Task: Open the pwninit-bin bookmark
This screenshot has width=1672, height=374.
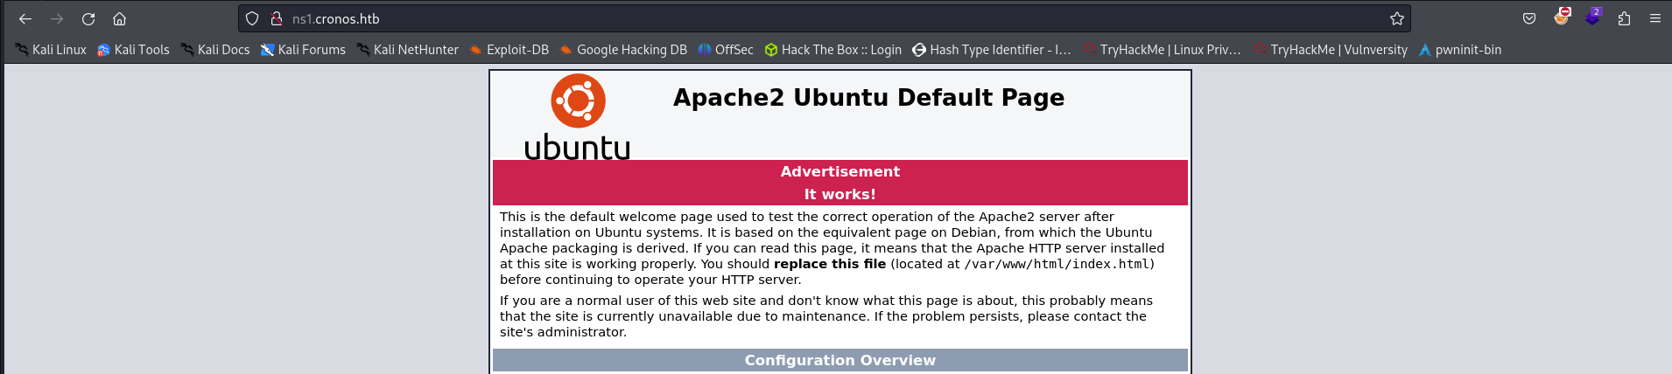Action: [1459, 50]
